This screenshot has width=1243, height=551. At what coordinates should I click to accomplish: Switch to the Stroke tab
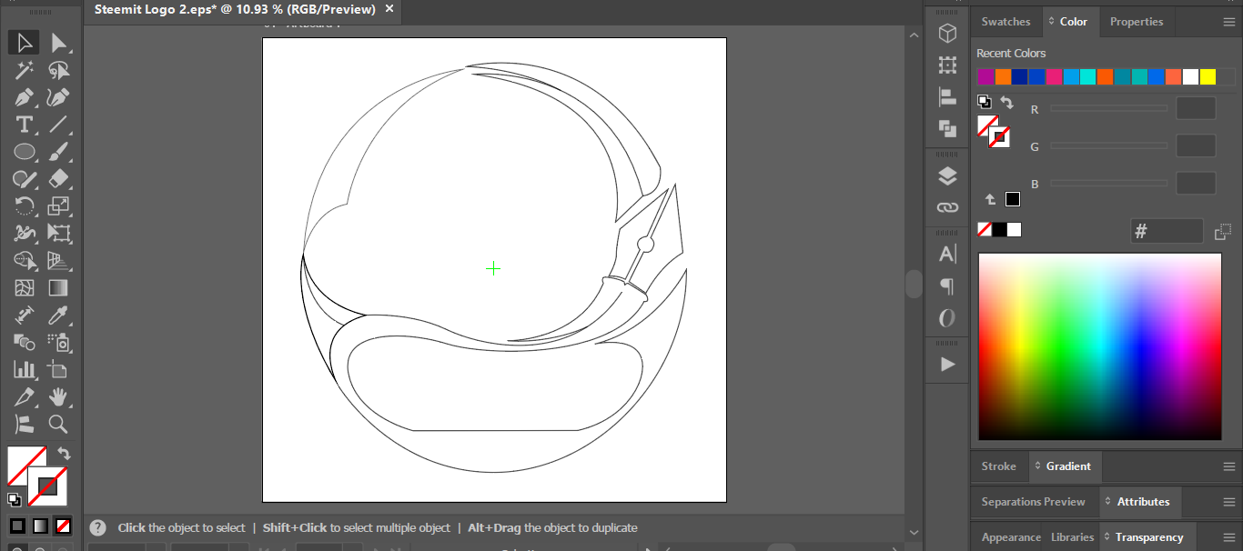998,466
